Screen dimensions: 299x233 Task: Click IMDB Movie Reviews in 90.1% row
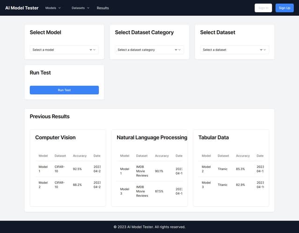[142, 171]
